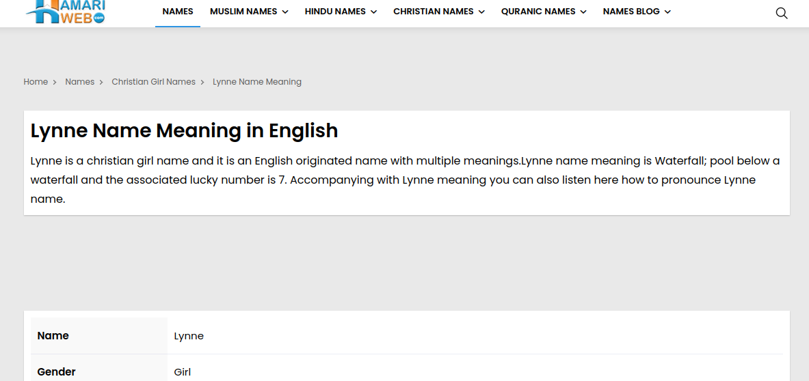Open the NAMES tab
This screenshot has width=809, height=381.
[178, 12]
